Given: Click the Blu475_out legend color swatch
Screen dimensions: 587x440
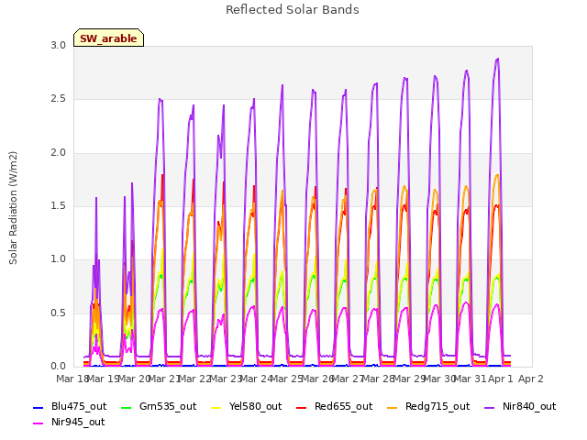Looking at the screenshot, I should 39,407.
